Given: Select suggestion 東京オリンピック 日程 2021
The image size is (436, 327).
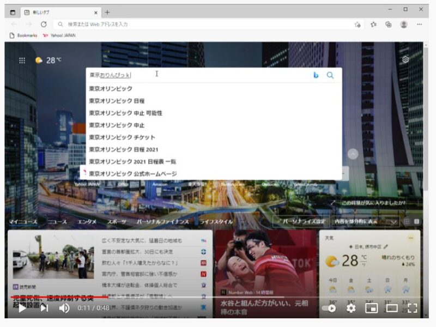Looking at the screenshot, I should tap(214, 149).
